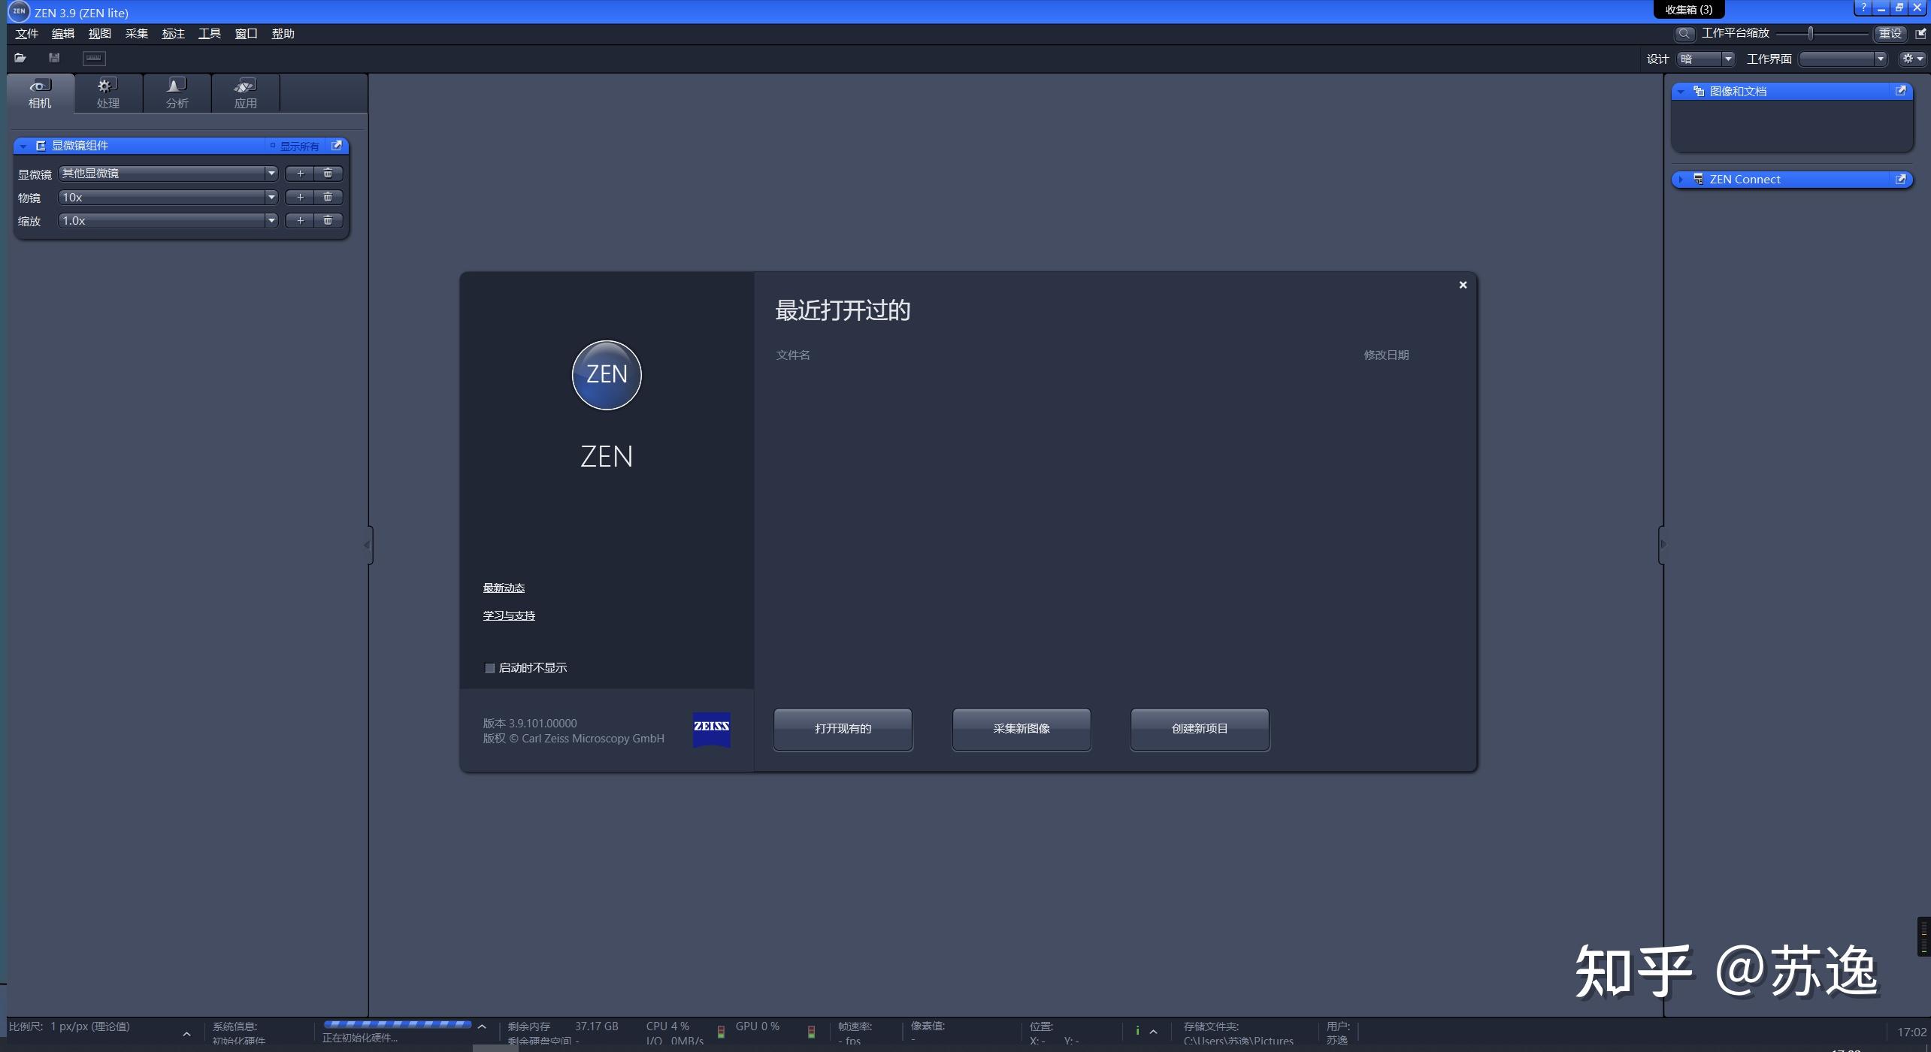1931x1052 pixels.
Task: Open the 设计 theme dropdown
Action: pyautogui.click(x=1727, y=59)
